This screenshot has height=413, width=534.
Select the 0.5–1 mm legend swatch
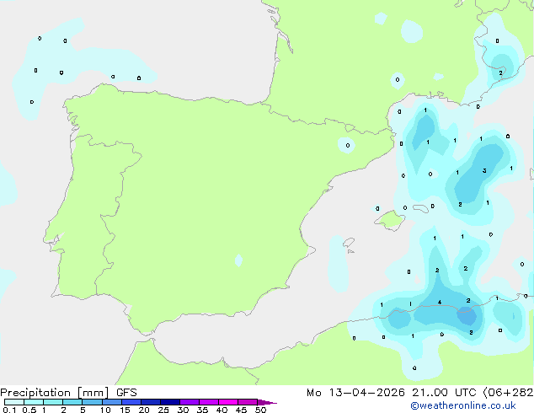(34, 402)
